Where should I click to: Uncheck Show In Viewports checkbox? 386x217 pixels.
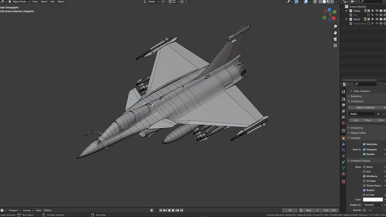364,149
